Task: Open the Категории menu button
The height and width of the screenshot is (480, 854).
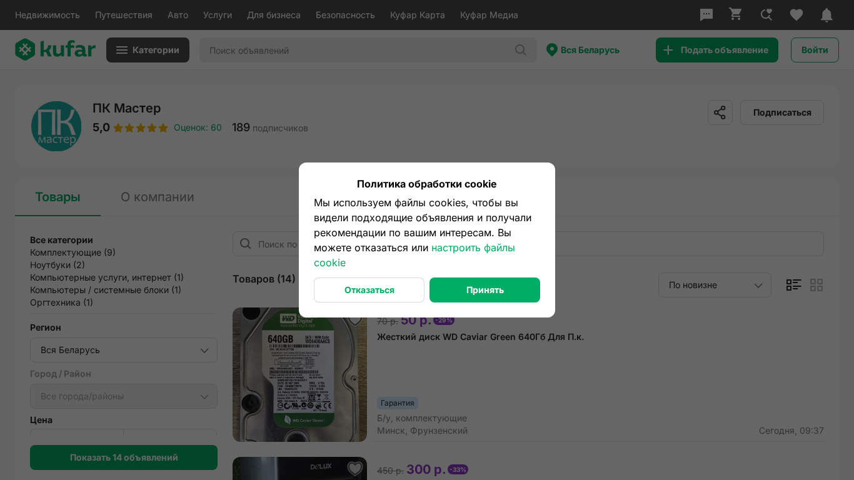Action: (148, 50)
